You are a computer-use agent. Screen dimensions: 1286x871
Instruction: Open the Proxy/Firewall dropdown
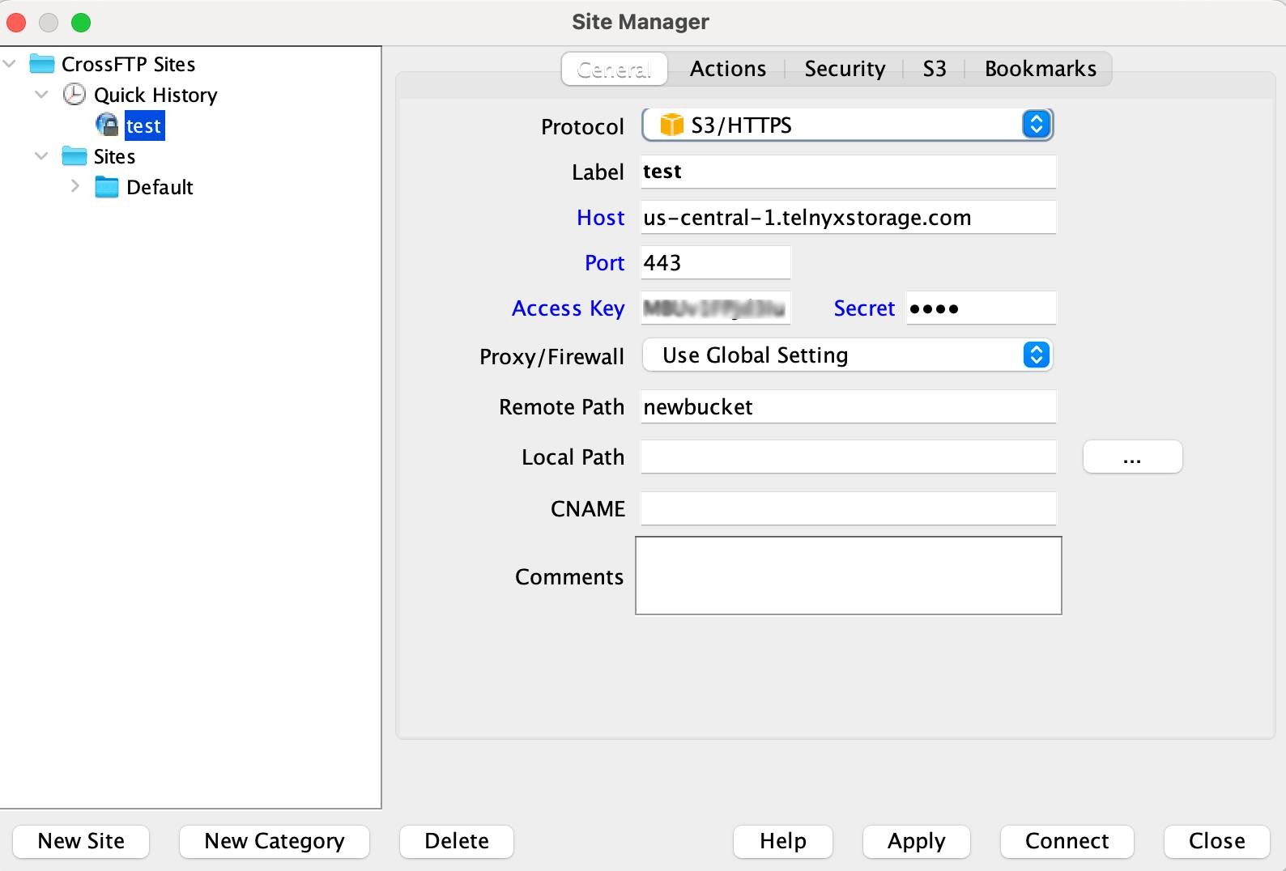click(848, 355)
